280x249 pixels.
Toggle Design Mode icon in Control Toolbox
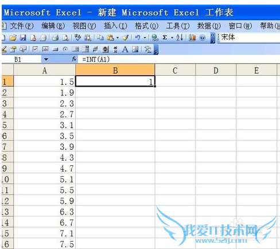4,49
